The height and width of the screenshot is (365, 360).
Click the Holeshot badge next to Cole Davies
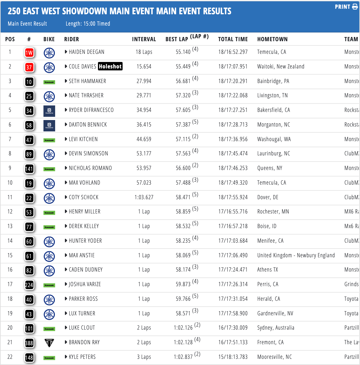110,67
